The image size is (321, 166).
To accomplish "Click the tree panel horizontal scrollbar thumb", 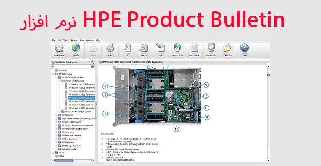I will (64, 161).
